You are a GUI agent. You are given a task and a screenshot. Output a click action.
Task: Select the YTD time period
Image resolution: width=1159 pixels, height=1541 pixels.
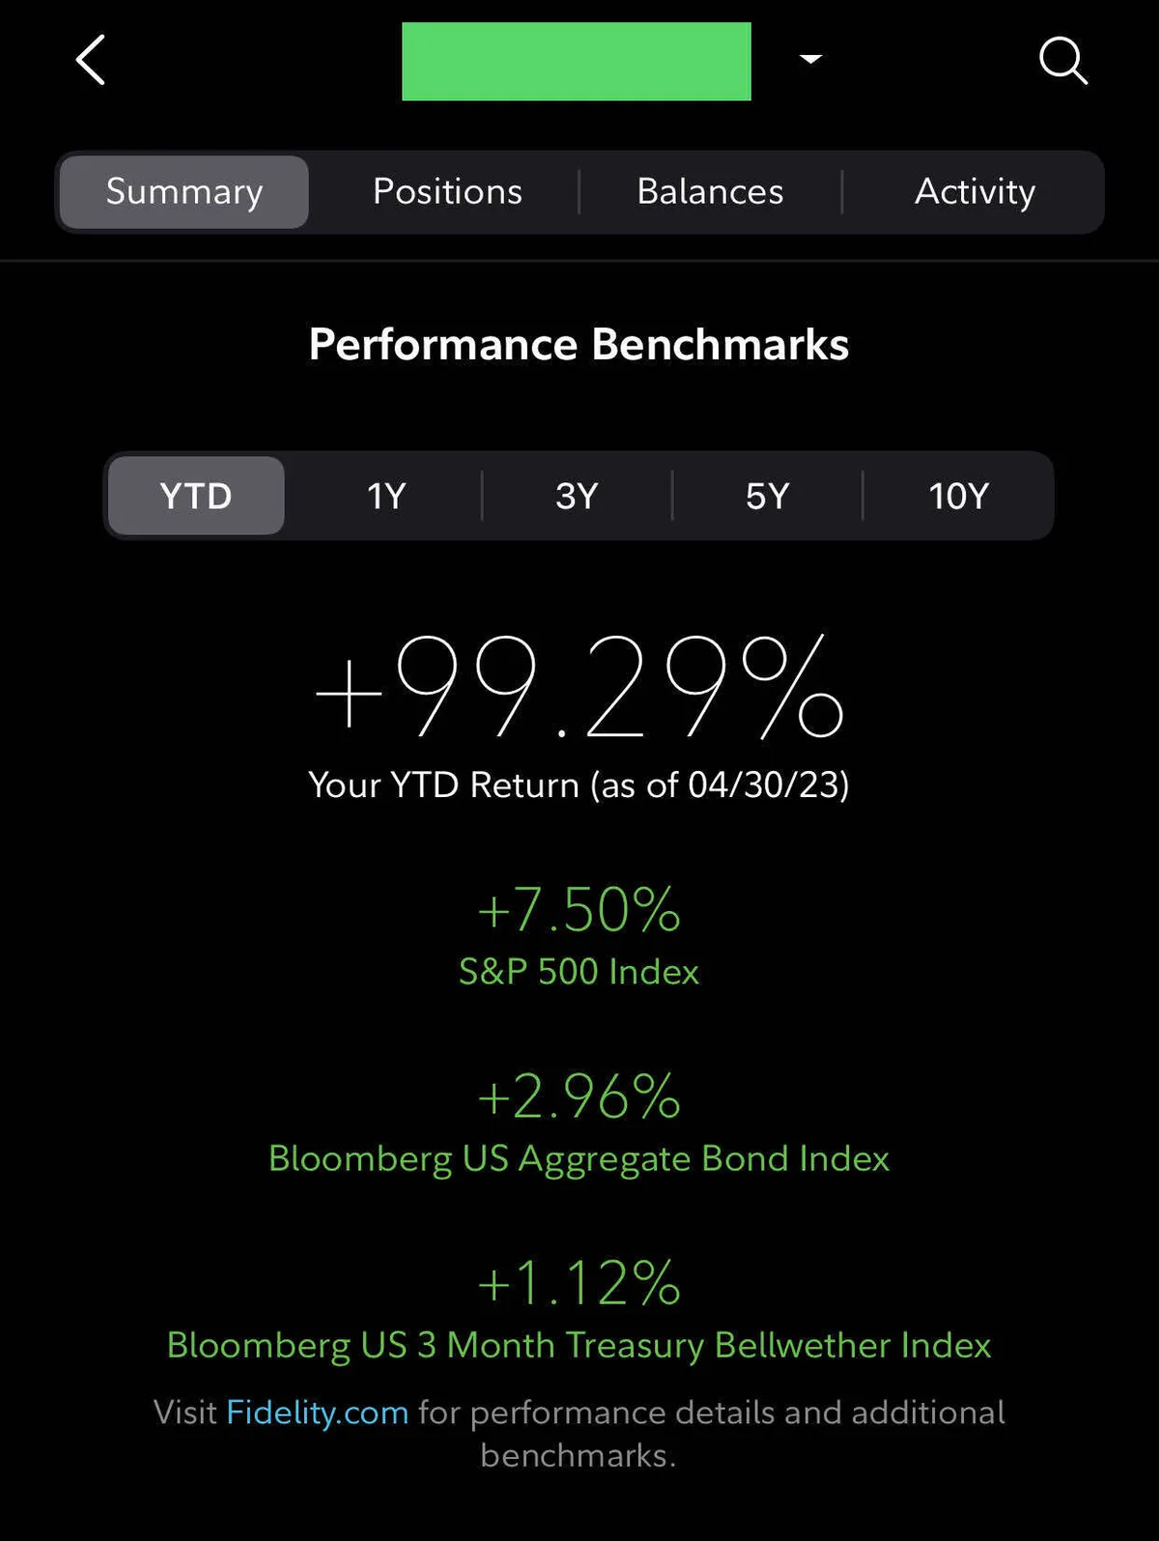196,496
